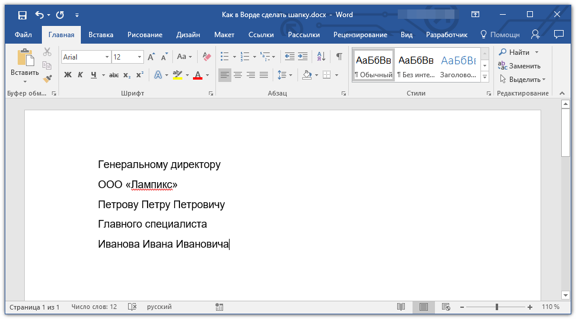
Task: Show paragraph marks with the pilcrow icon
Action: click(339, 57)
